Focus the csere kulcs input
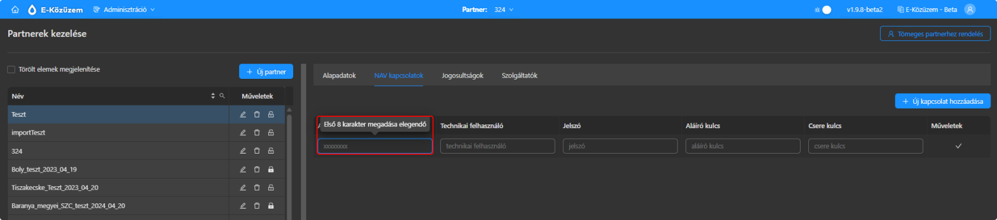 [x=865, y=146]
